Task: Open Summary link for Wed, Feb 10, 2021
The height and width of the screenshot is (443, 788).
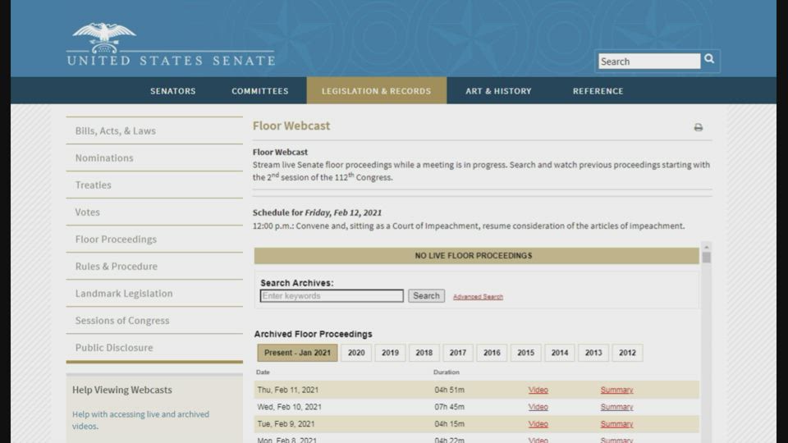Action: click(x=616, y=407)
